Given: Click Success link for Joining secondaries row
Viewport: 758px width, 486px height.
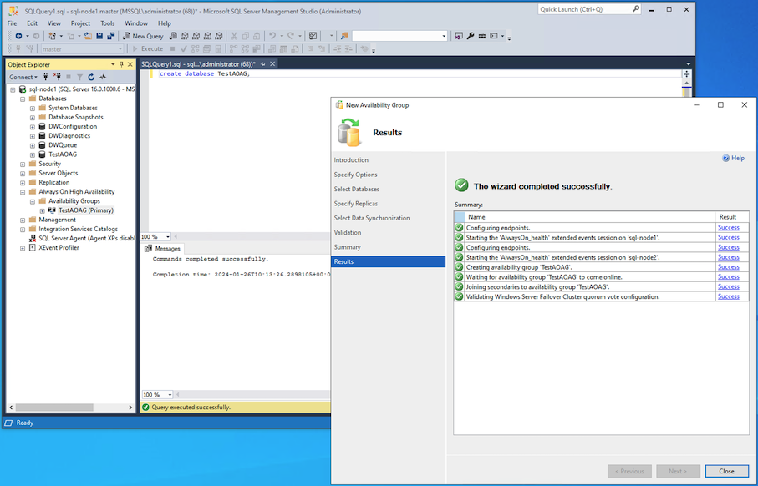Looking at the screenshot, I should click(x=729, y=286).
